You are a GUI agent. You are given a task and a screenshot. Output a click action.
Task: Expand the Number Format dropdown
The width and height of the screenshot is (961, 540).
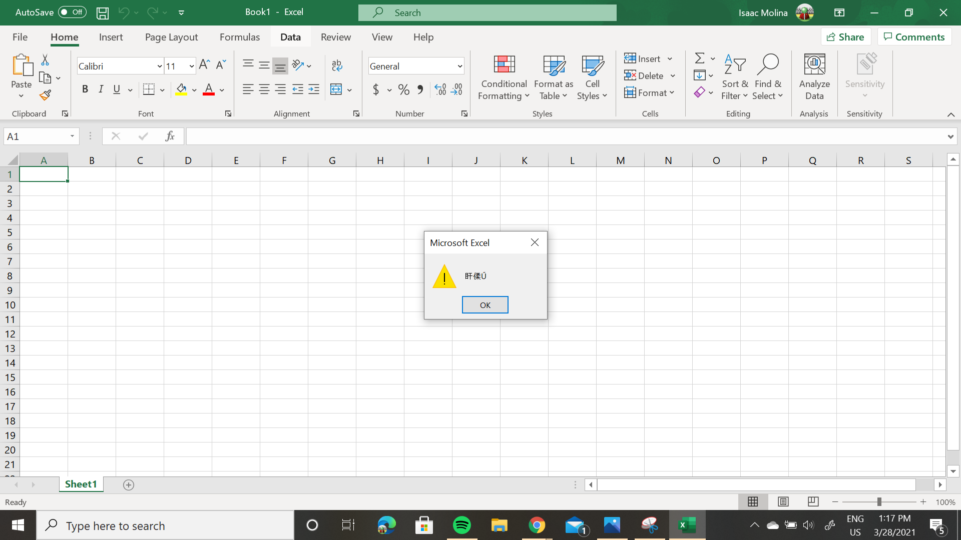(459, 65)
